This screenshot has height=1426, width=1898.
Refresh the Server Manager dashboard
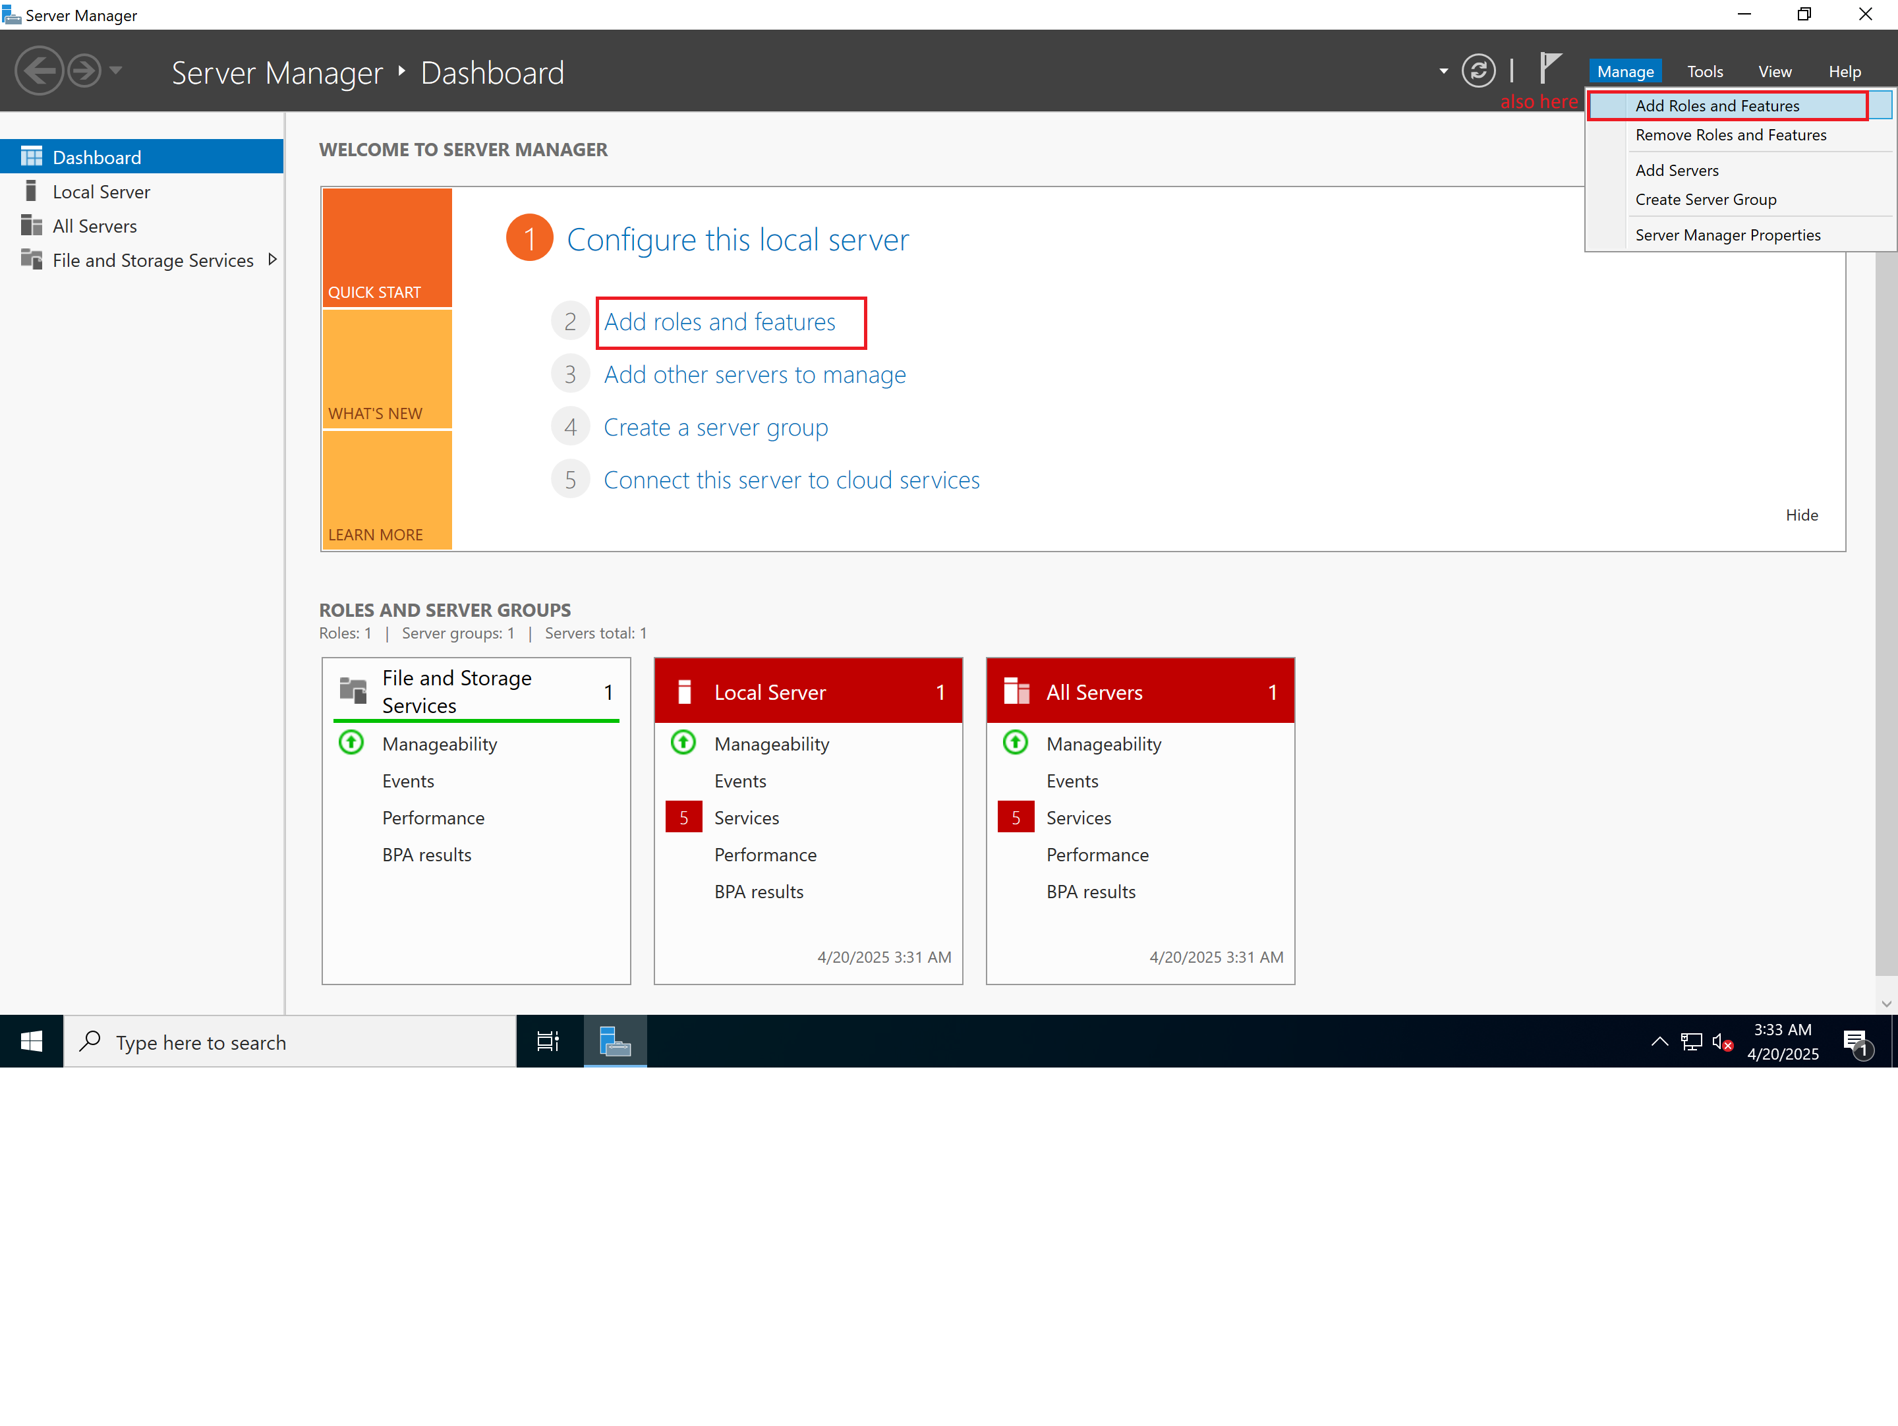tap(1478, 71)
